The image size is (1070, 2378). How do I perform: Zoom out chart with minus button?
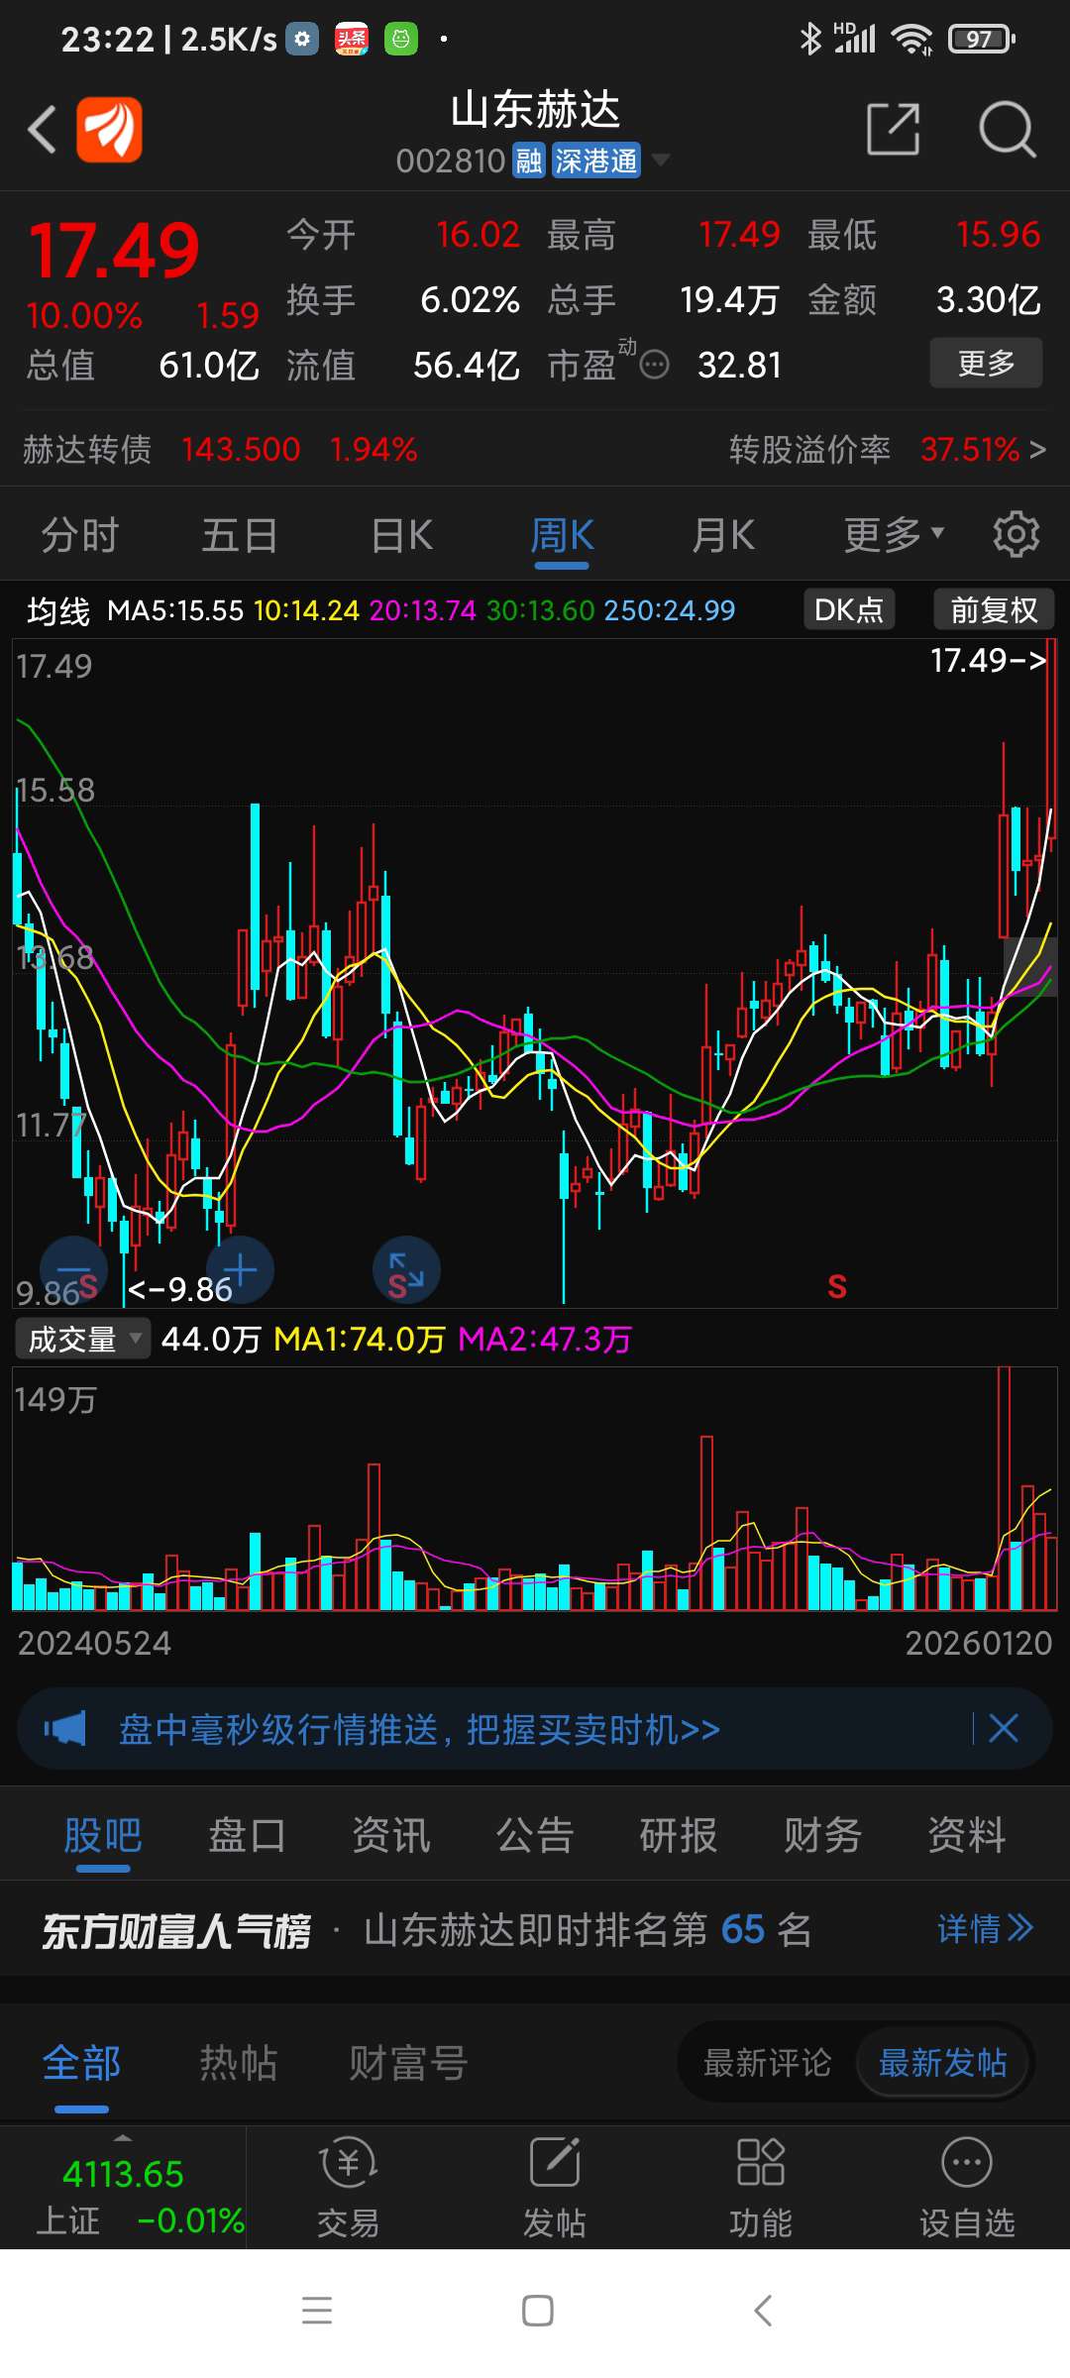pyautogui.click(x=73, y=1270)
